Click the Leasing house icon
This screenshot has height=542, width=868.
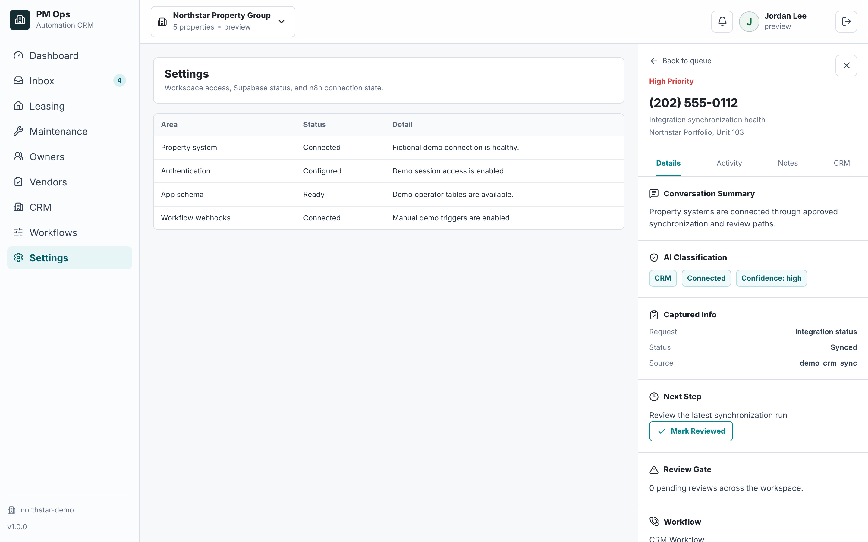[18, 106]
